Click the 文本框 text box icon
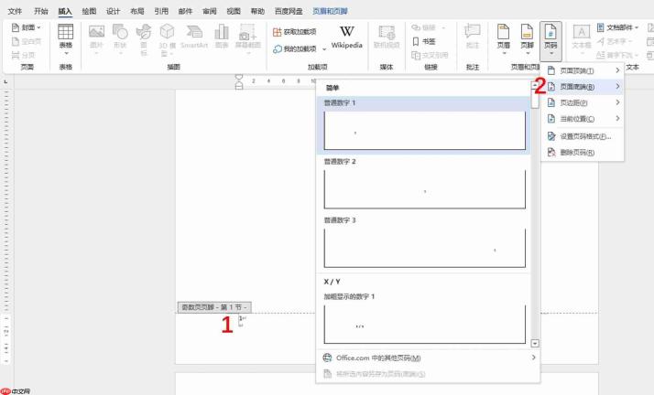This screenshot has width=654, height=395. [582, 32]
